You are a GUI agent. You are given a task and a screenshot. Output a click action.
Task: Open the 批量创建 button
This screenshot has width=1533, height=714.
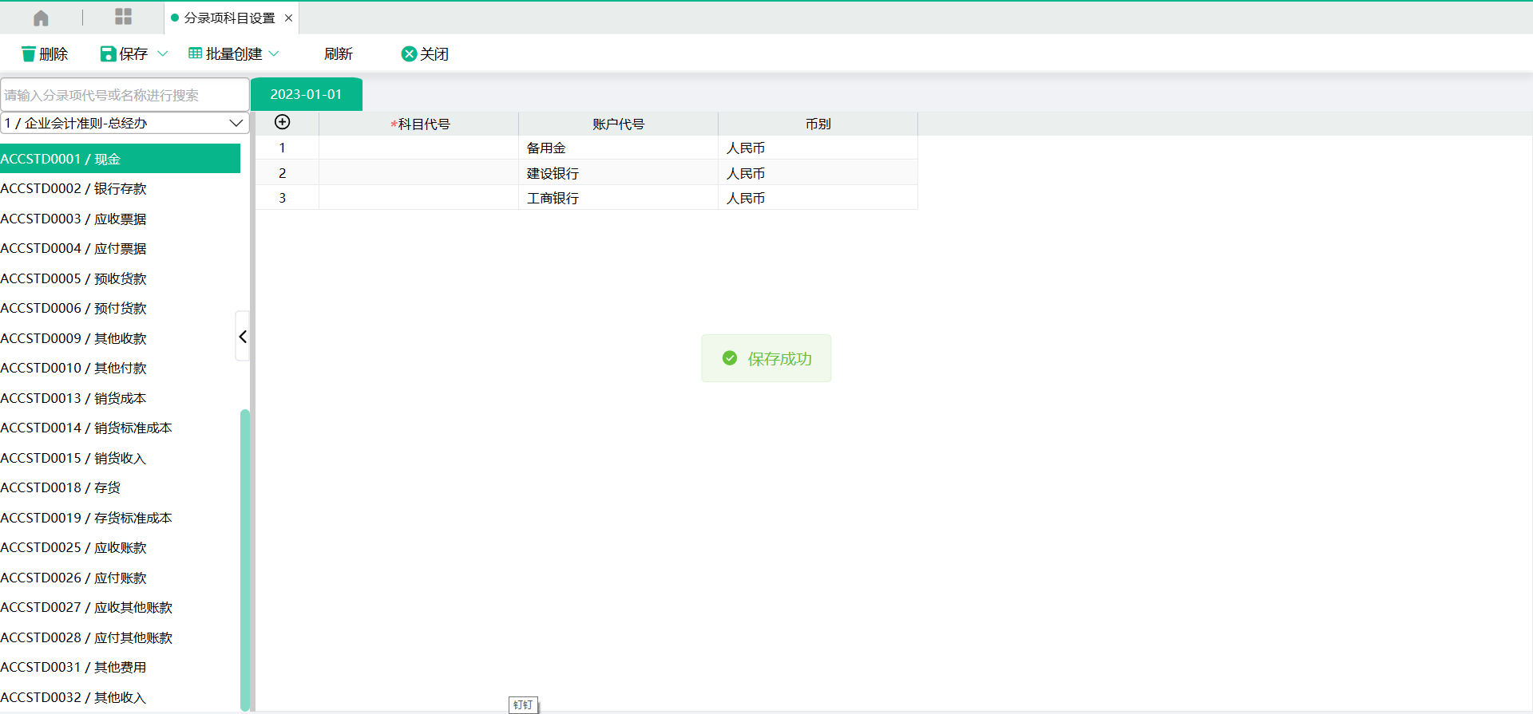point(225,53)
